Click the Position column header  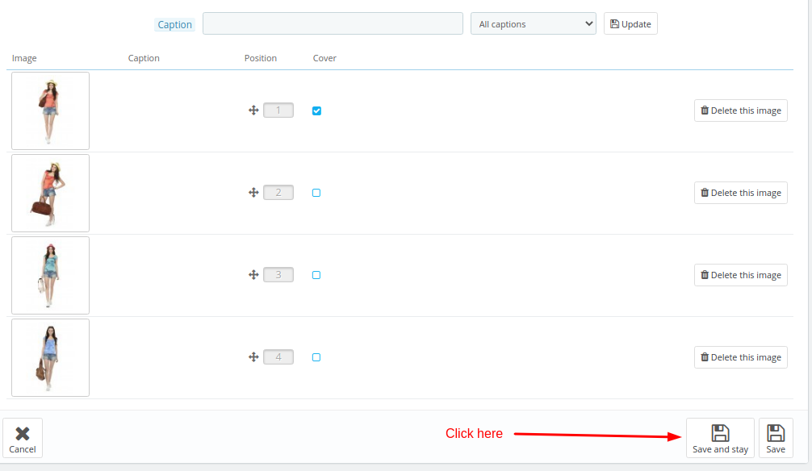[x=261, y=58]
